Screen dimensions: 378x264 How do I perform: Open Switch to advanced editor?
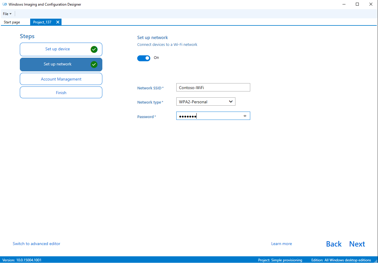tap(36, 244)
